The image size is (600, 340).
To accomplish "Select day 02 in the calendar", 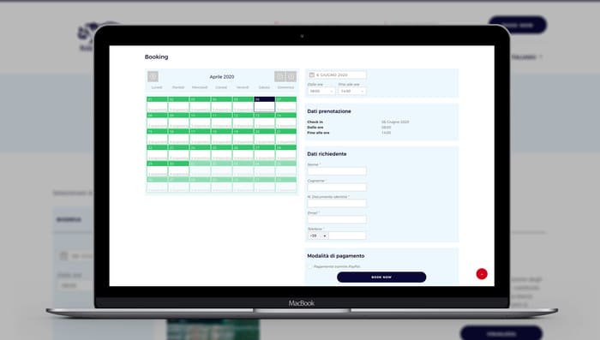I will point(178,104).
